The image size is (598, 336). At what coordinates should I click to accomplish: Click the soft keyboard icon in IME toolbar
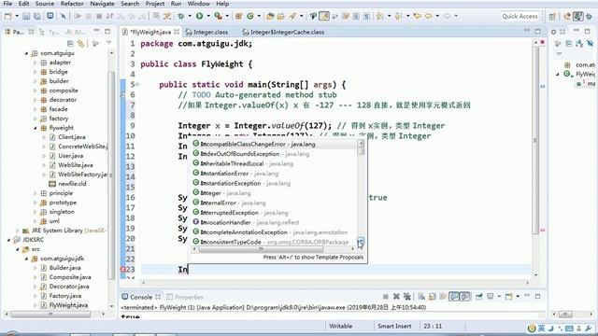569,328
